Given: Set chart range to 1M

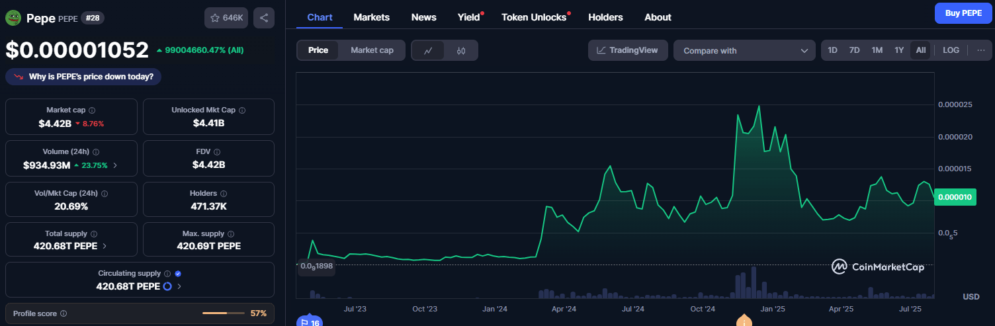Looking at the screenshot, I should [x=877, y=50].
